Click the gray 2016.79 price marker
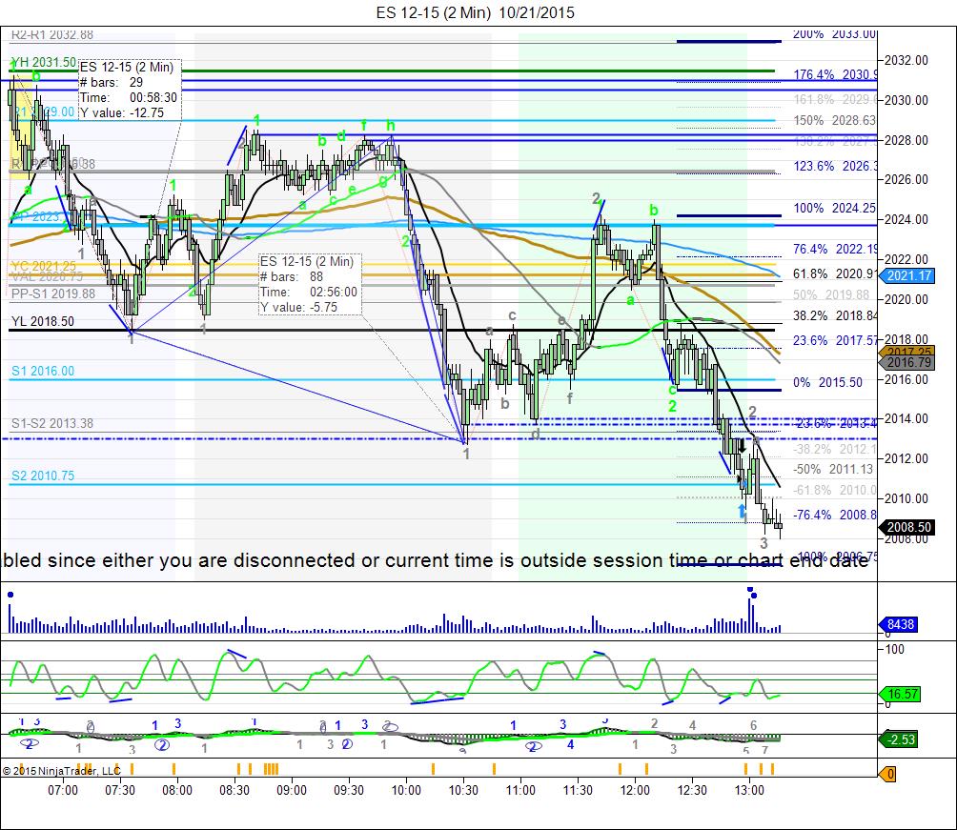The height and width of the screenshot is (830, 957). [x=906, y=362]
